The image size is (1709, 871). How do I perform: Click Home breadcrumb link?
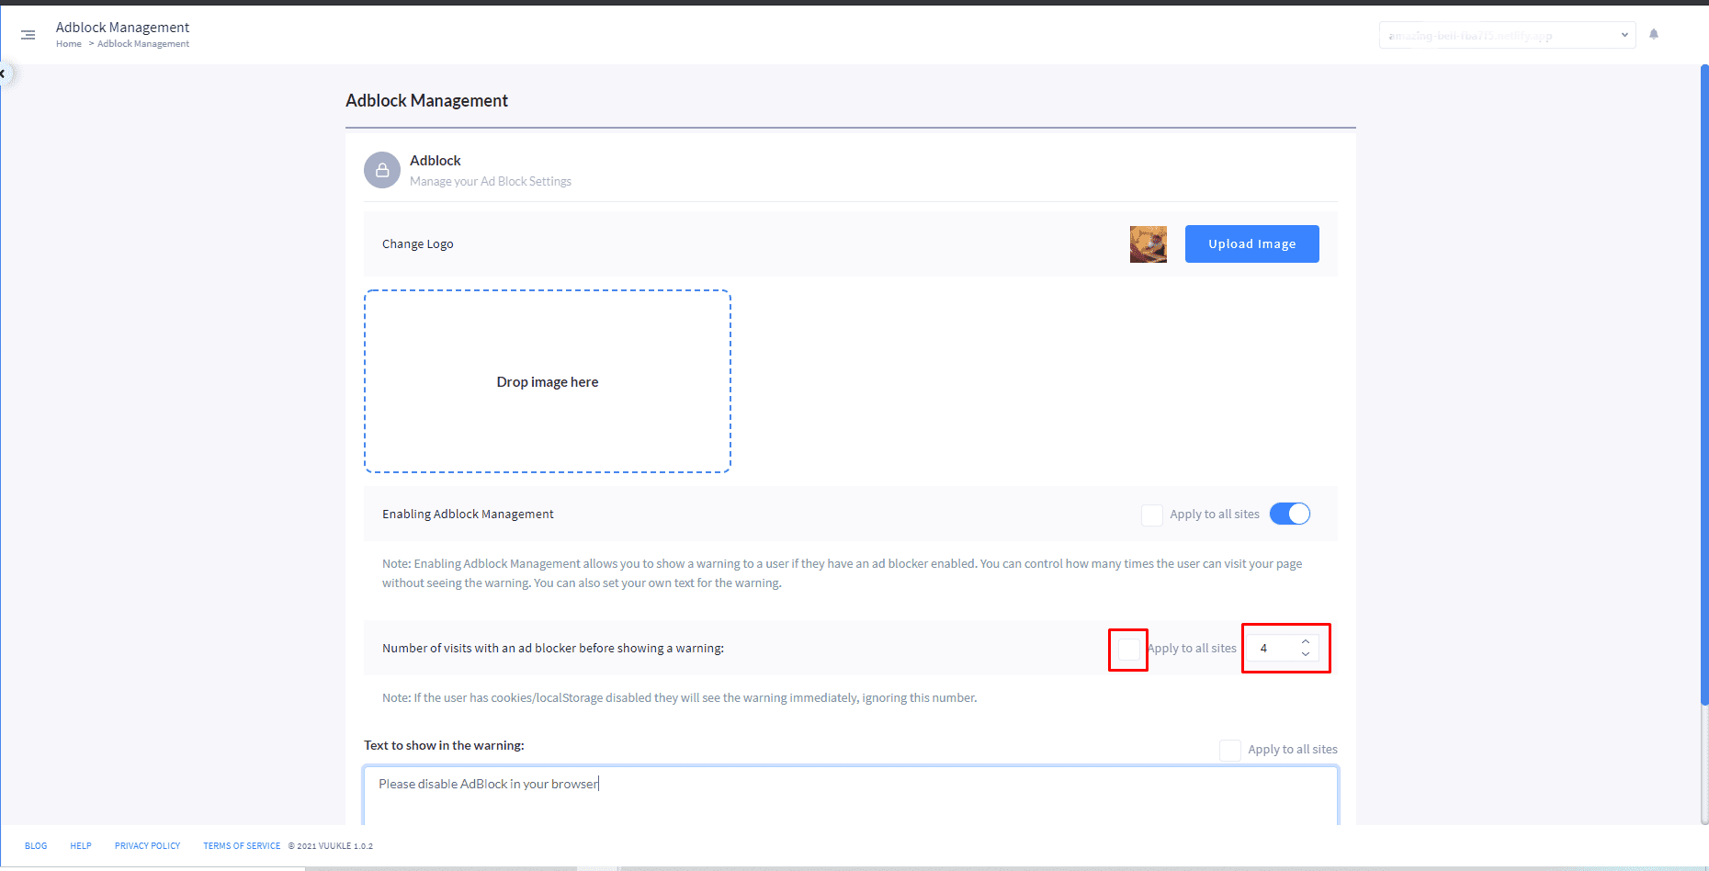(x=69, y=44)
